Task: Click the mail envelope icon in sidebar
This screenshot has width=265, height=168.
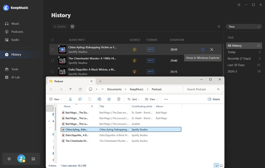Action: (x=33, y=159)
